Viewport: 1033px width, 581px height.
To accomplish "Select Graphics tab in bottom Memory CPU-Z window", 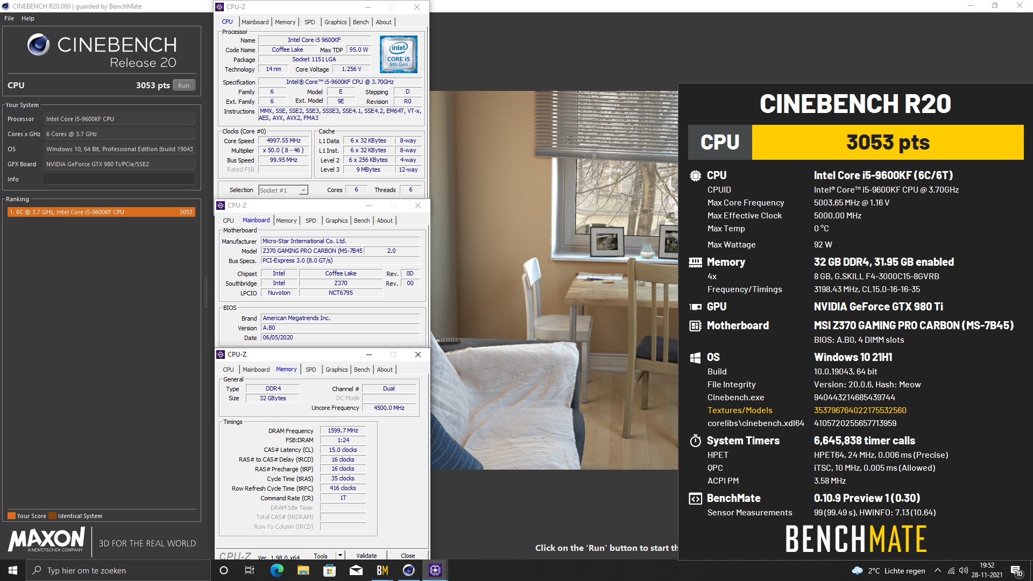I will [337, 370].
